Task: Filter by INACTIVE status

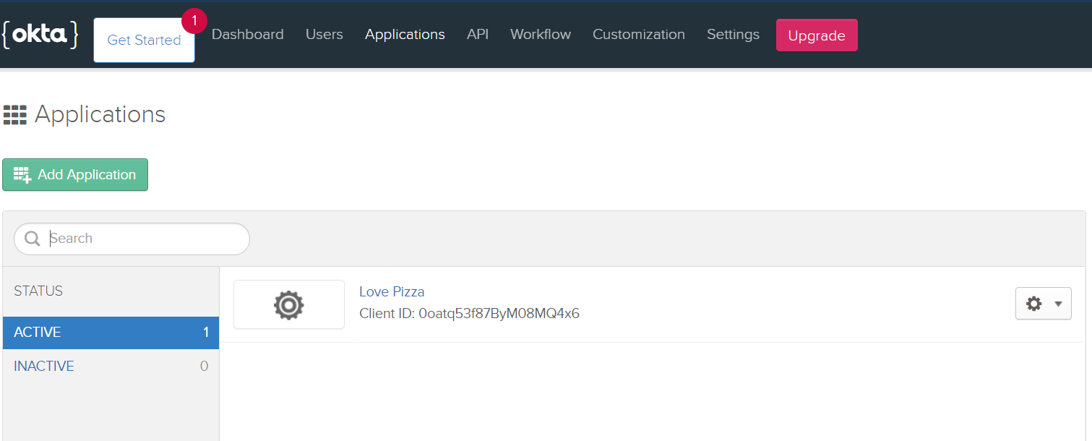Action: point(111,366)
